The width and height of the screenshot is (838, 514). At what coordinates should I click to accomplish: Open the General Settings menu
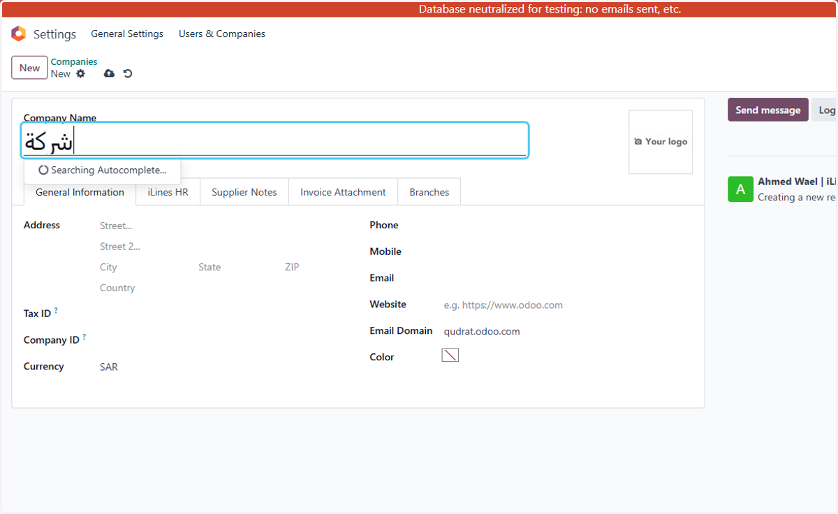[127, 34]
